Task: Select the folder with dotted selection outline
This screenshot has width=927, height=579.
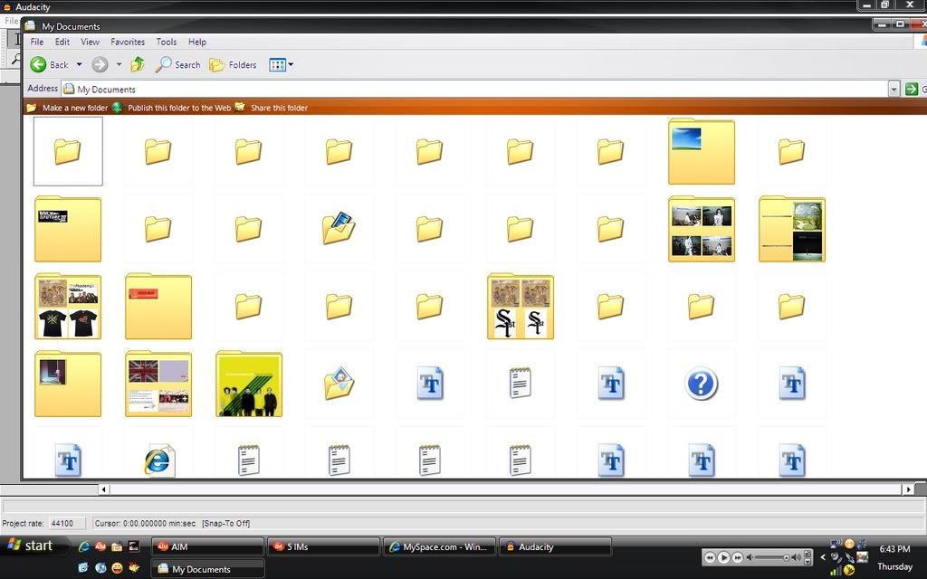Action: (x=68, y=151)
